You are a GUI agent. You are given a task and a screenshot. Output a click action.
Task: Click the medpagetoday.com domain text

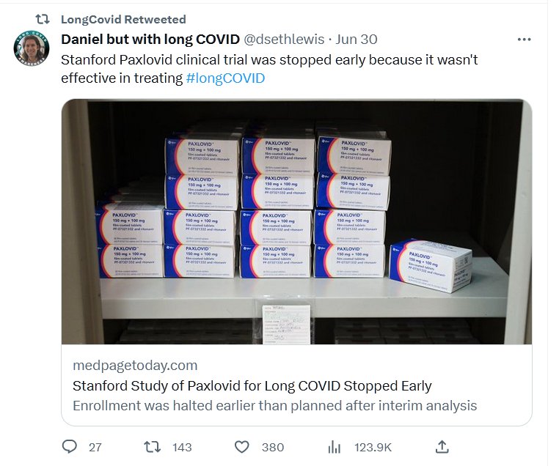point(135,365)
